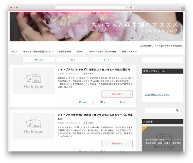
Task: Click 続きを読む for the パッドがずれる article
Action: point(117,94)
